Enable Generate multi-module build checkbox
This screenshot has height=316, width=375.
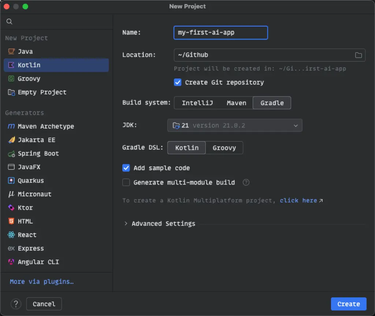pos(126,182)
